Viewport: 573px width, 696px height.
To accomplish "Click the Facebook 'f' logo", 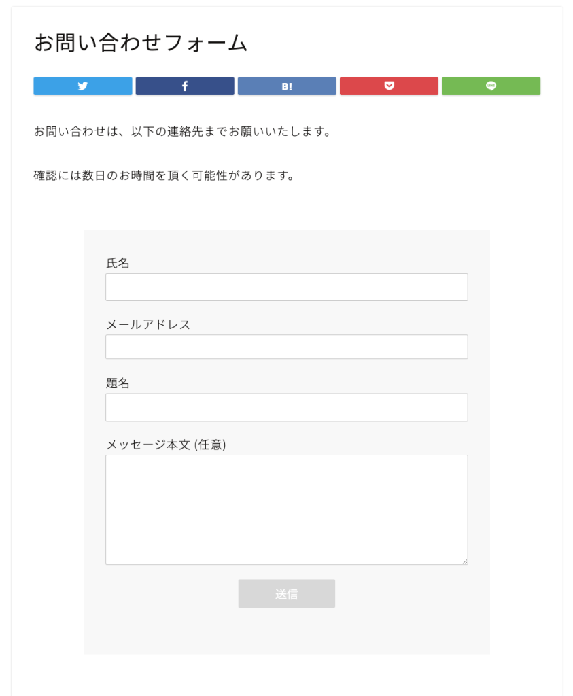I will point(184,86).
